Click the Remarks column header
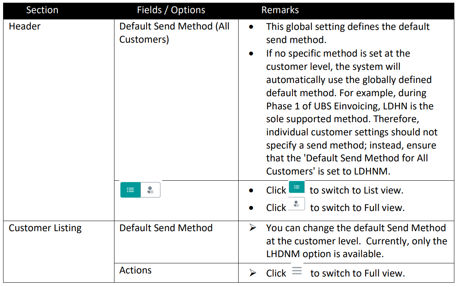 click(280, 10)
